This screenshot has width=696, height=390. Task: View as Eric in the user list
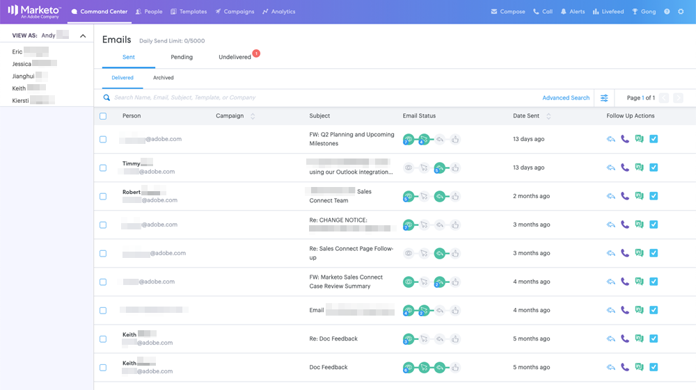click(30, 52)
